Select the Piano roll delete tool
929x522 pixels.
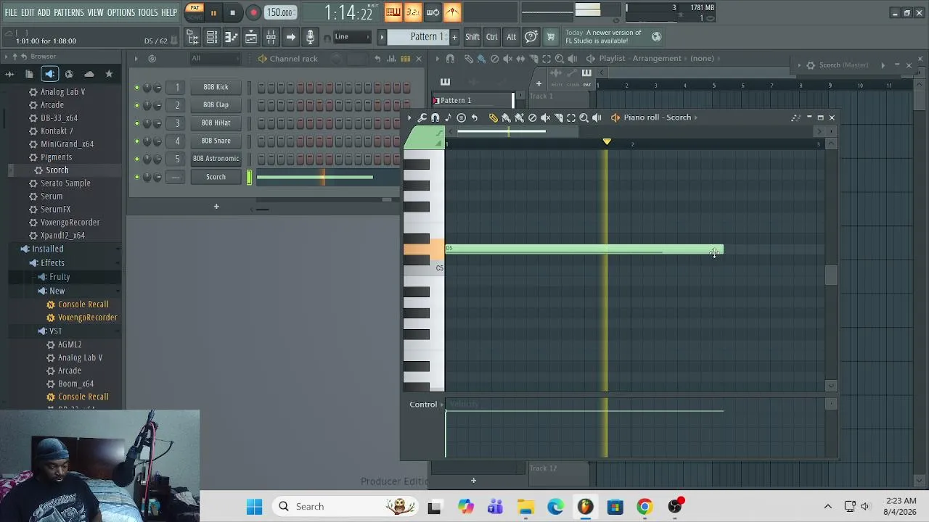pyautogui.click(x=532, y=117)
